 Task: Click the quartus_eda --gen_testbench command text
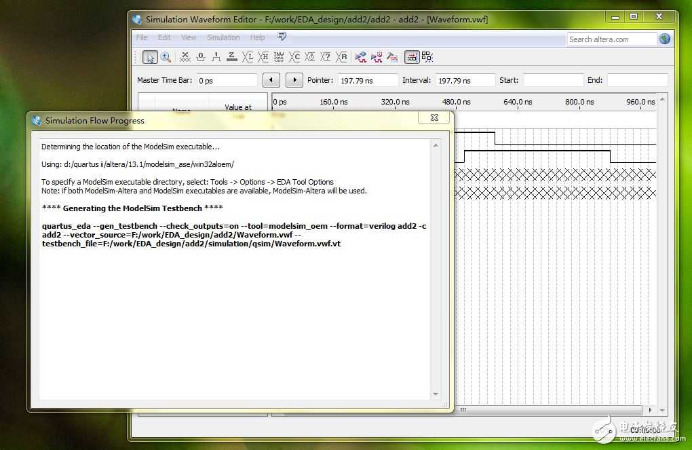234,234
